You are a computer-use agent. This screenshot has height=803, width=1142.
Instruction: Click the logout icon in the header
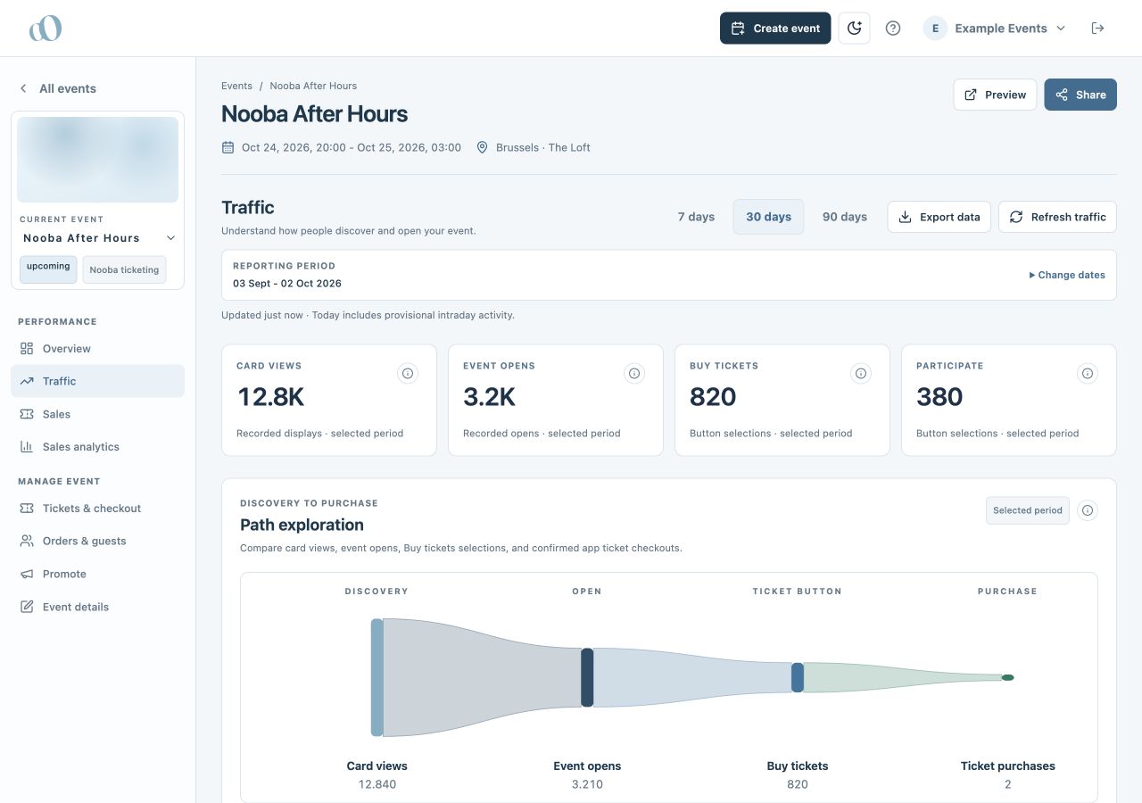[x=1097, y=29]
